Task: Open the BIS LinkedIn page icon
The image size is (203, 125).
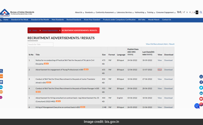Action: coord(201,93)
